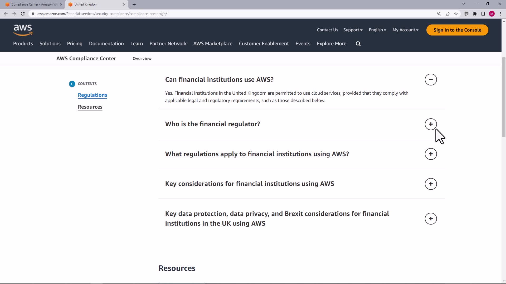Reload the page with the refresh icon
This screenshot has height=284, width=506.
tap(23, 14)
